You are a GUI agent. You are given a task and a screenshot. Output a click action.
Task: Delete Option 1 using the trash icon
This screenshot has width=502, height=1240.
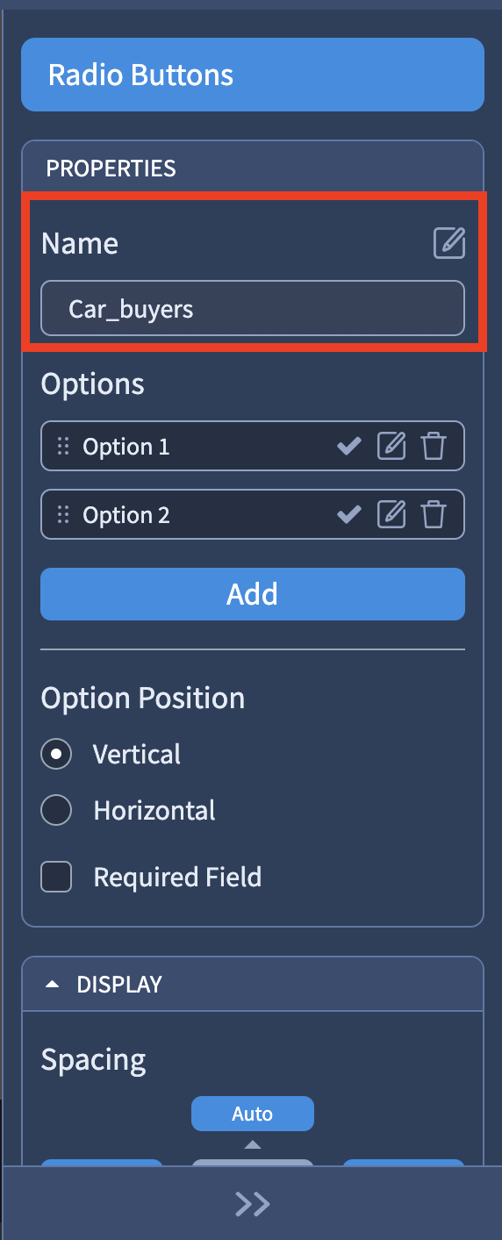tap(434, 447)
